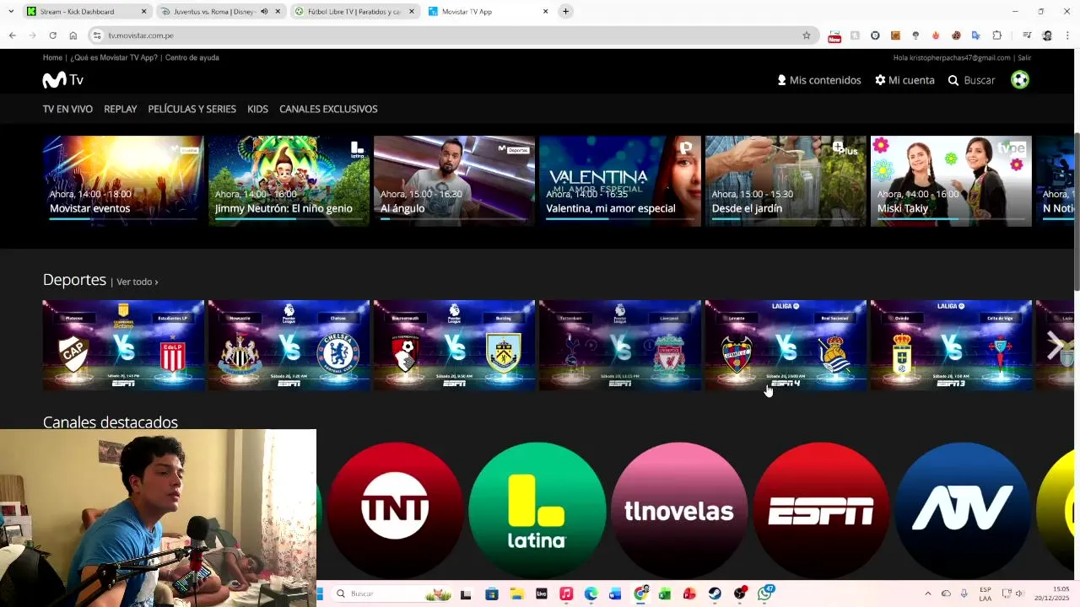Image resolution: width=1080 pixels, height=607 pixels.
Task: Switch to Juventus vs. Roma Disney tab
Action: pyautogui.click(x=221, y=12)
